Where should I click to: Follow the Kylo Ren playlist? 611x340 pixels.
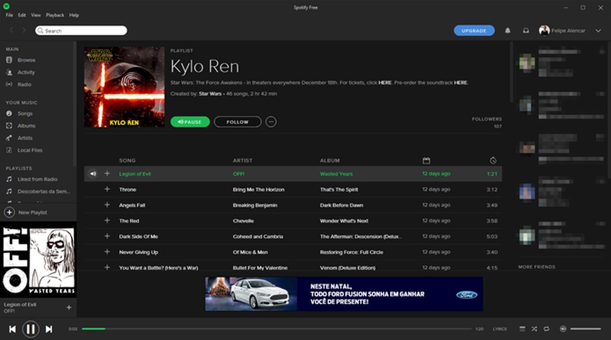pyautogui.click(x=237, y=122)
